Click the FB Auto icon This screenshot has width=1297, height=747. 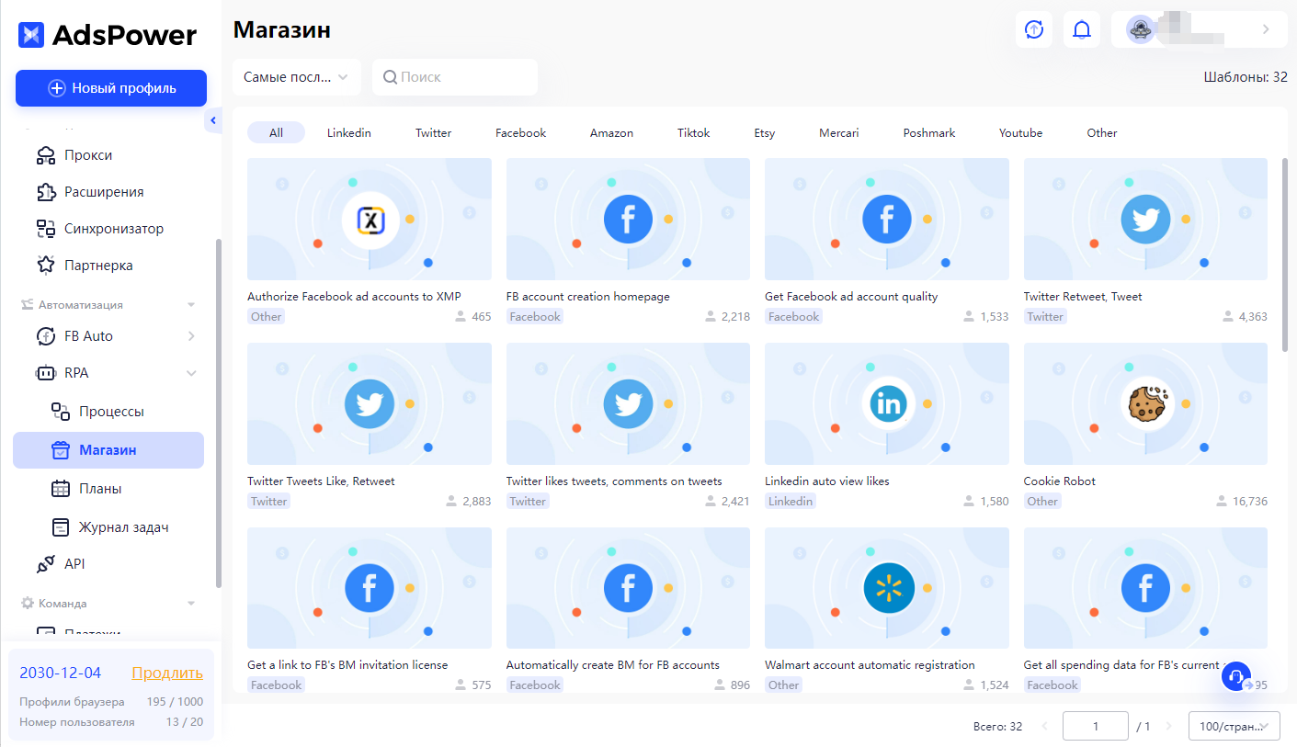[46, 336]
